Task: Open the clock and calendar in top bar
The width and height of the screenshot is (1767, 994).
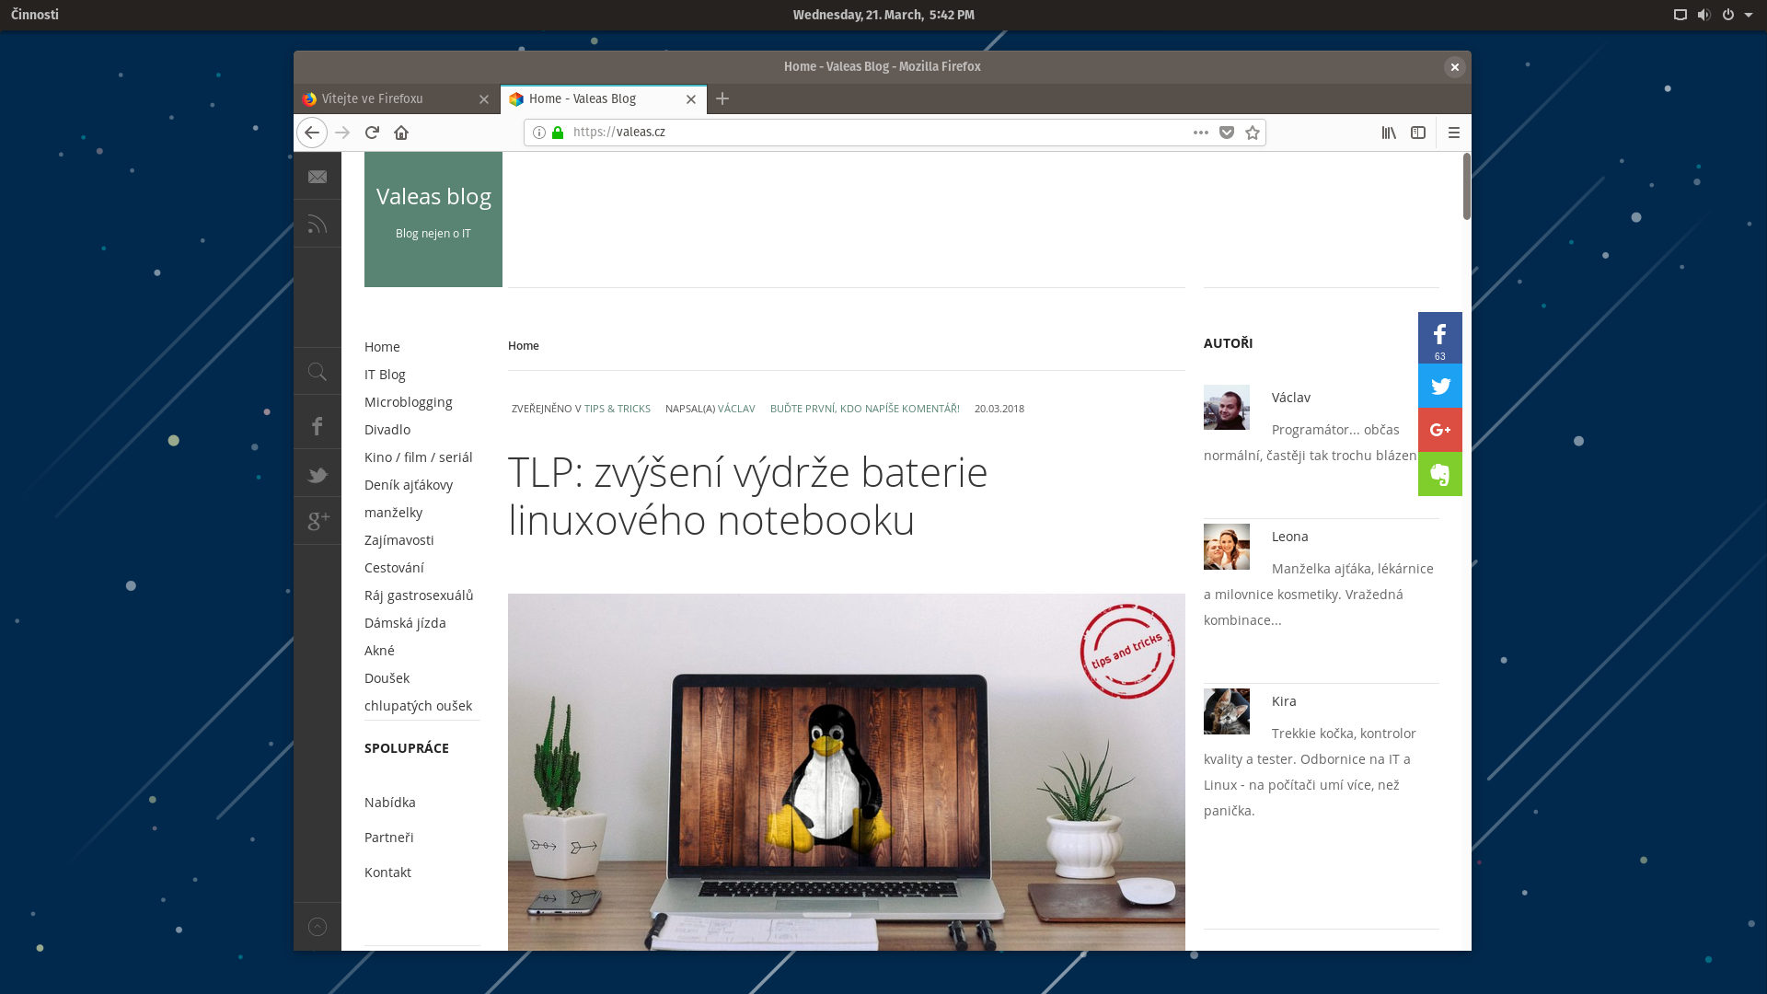Action: coord(883,15)
